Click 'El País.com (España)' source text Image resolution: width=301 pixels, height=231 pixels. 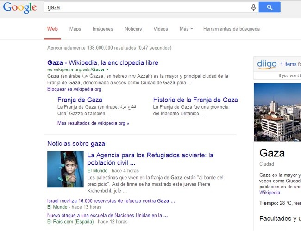pyautogui.click(x=70, y=222)
